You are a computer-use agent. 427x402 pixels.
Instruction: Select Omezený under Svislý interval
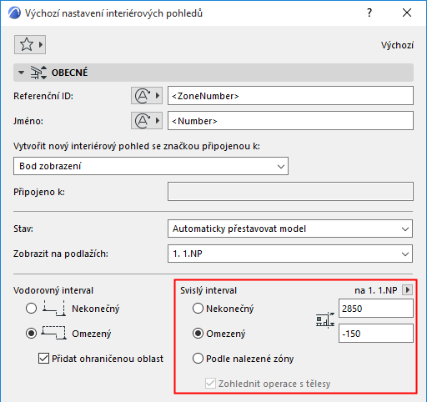pyautogui.click(x=198, y=334)
